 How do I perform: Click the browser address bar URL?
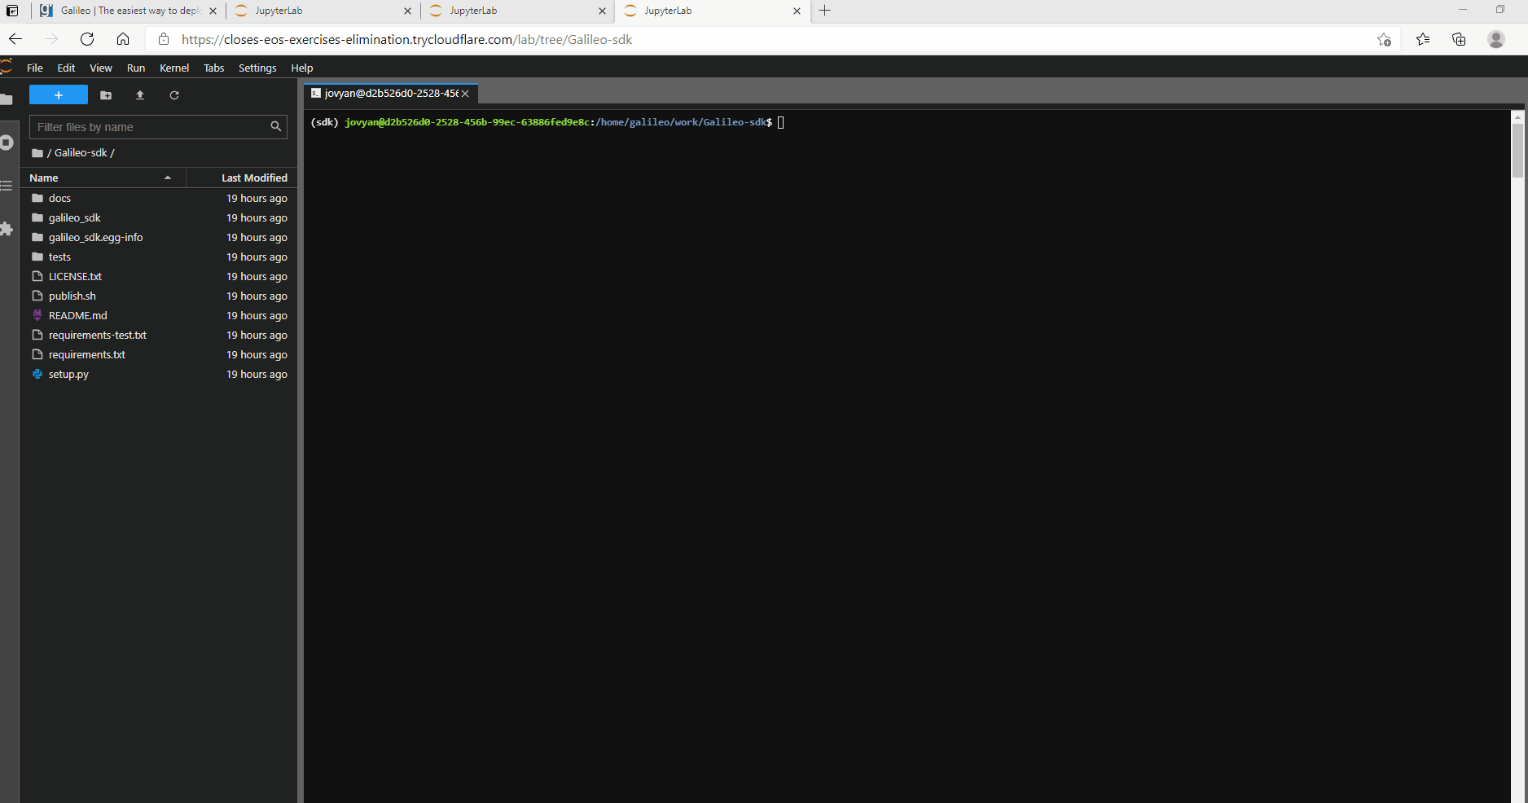tap(406, 40)
